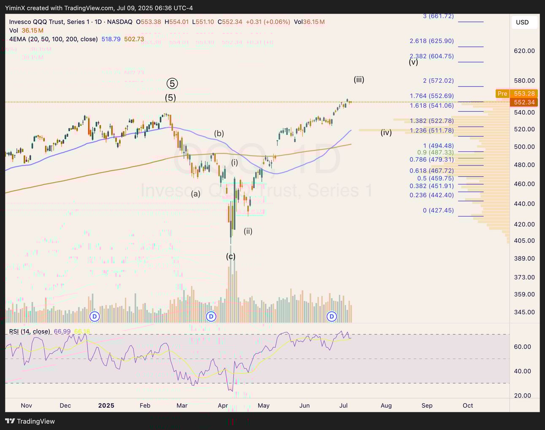Select the circled 5 wave label
Viewport: 545px width, 430px height.
point(172,84)
